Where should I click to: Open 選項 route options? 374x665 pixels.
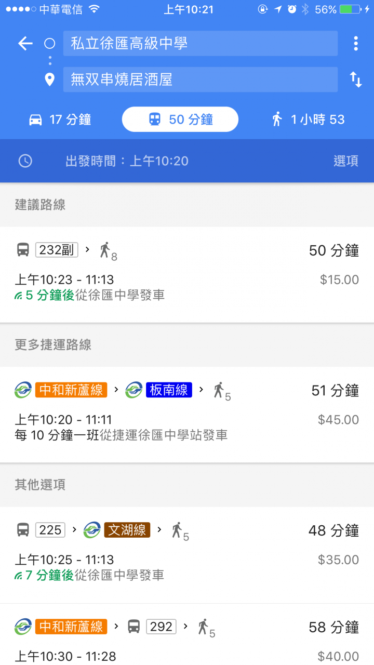click(x=346, y=161)
